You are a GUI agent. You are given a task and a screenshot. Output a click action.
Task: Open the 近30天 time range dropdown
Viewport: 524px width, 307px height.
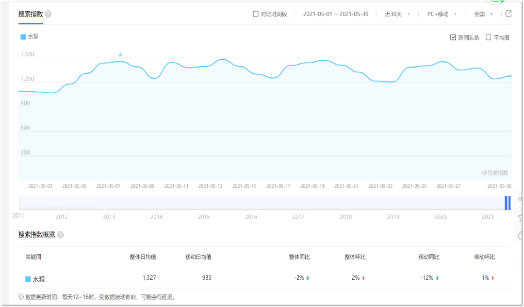coord(397,14)
